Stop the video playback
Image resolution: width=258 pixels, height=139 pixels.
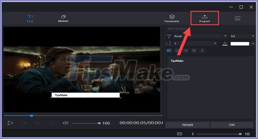52,123
